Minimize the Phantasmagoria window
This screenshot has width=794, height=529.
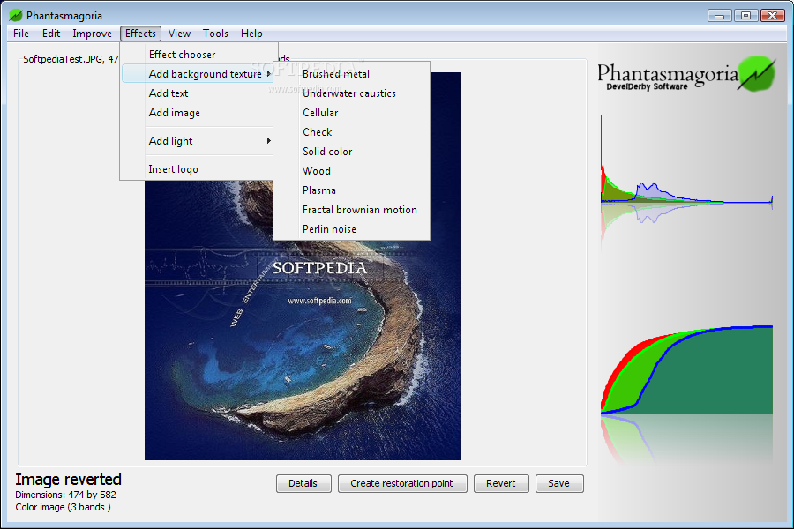click(720, 16)
